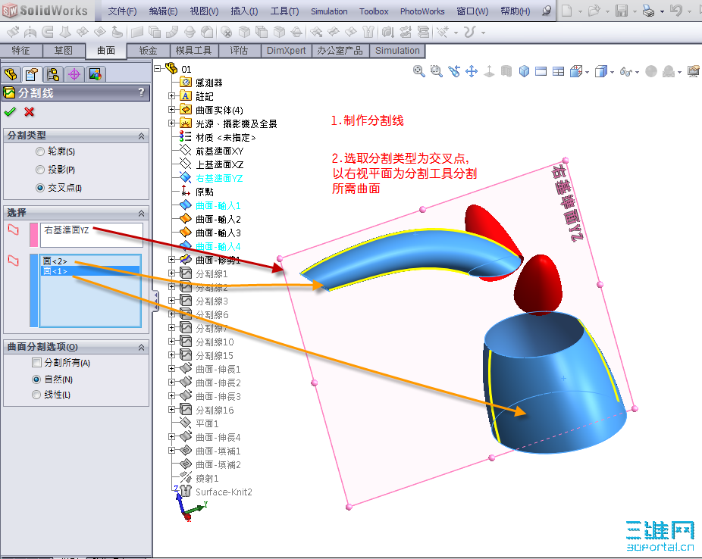Expand the 光源、摄影機及全景 node

point(171,123)
